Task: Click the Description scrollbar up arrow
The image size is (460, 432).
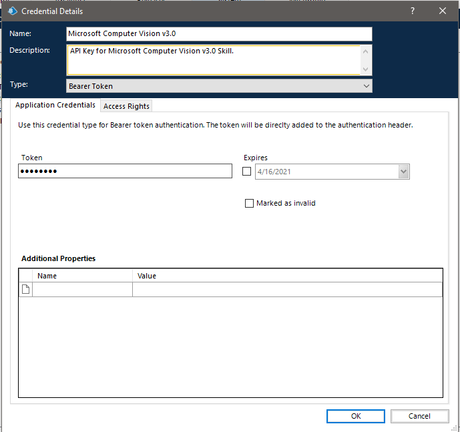Action: pos(366,51)
